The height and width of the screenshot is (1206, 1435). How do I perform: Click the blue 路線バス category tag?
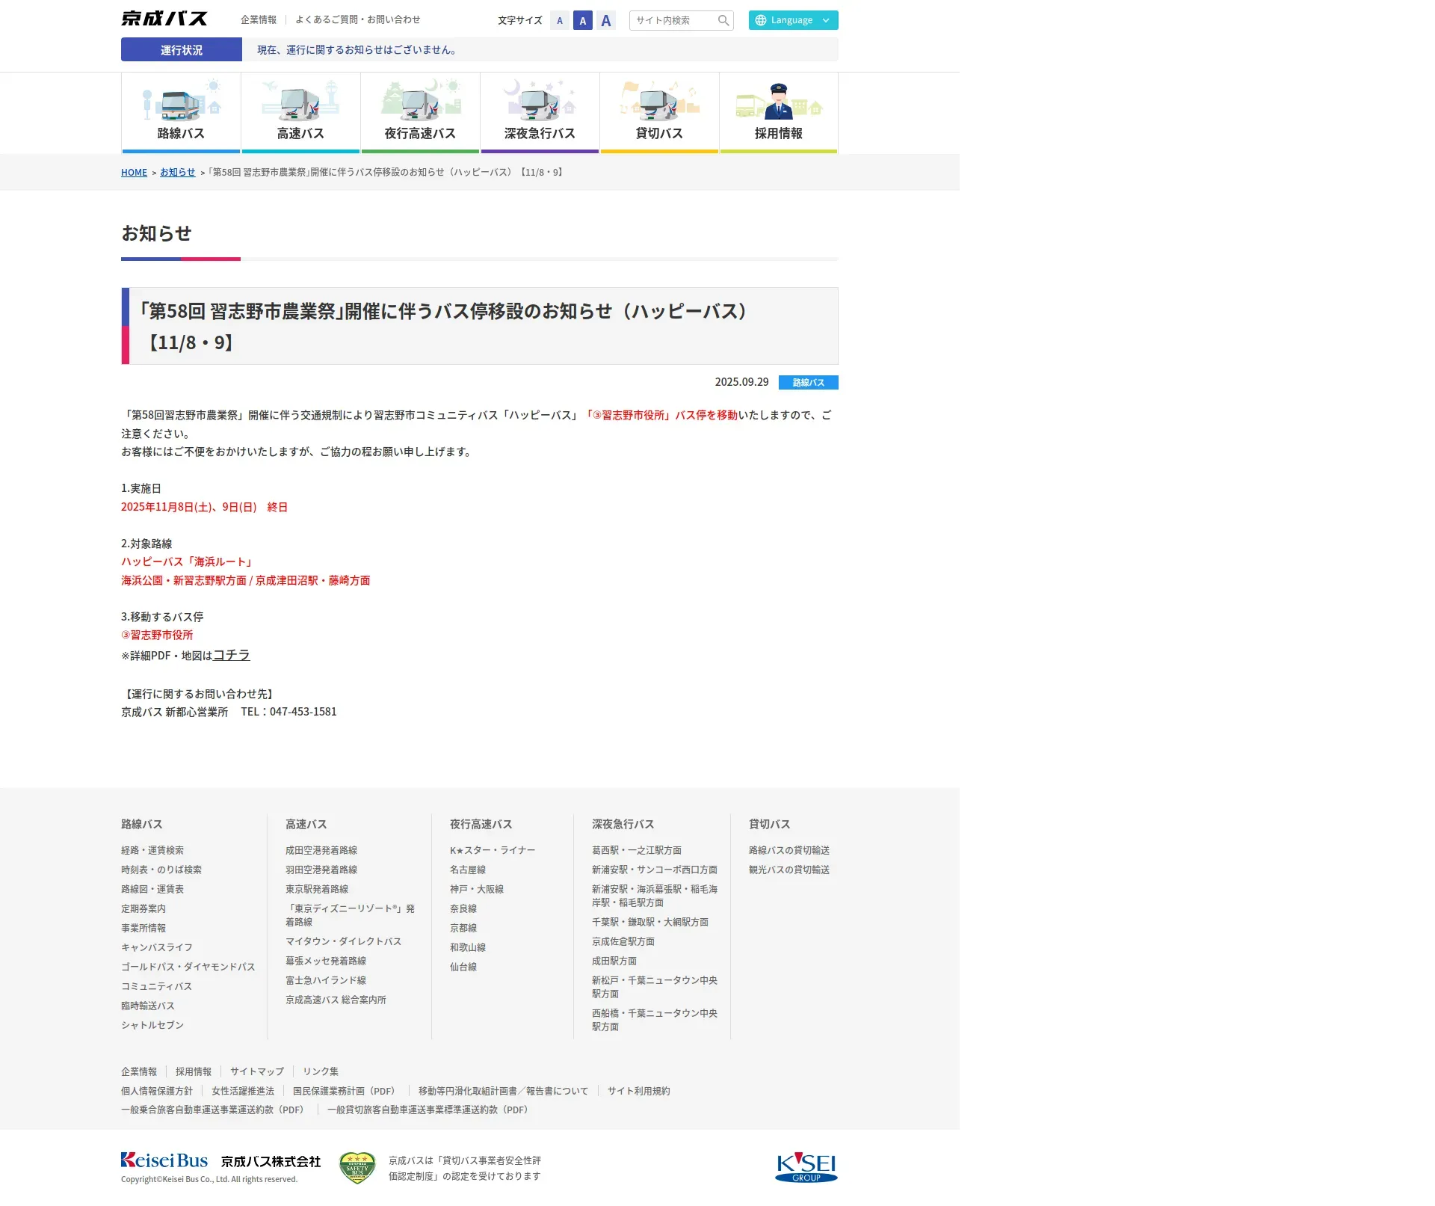[808, 383]
